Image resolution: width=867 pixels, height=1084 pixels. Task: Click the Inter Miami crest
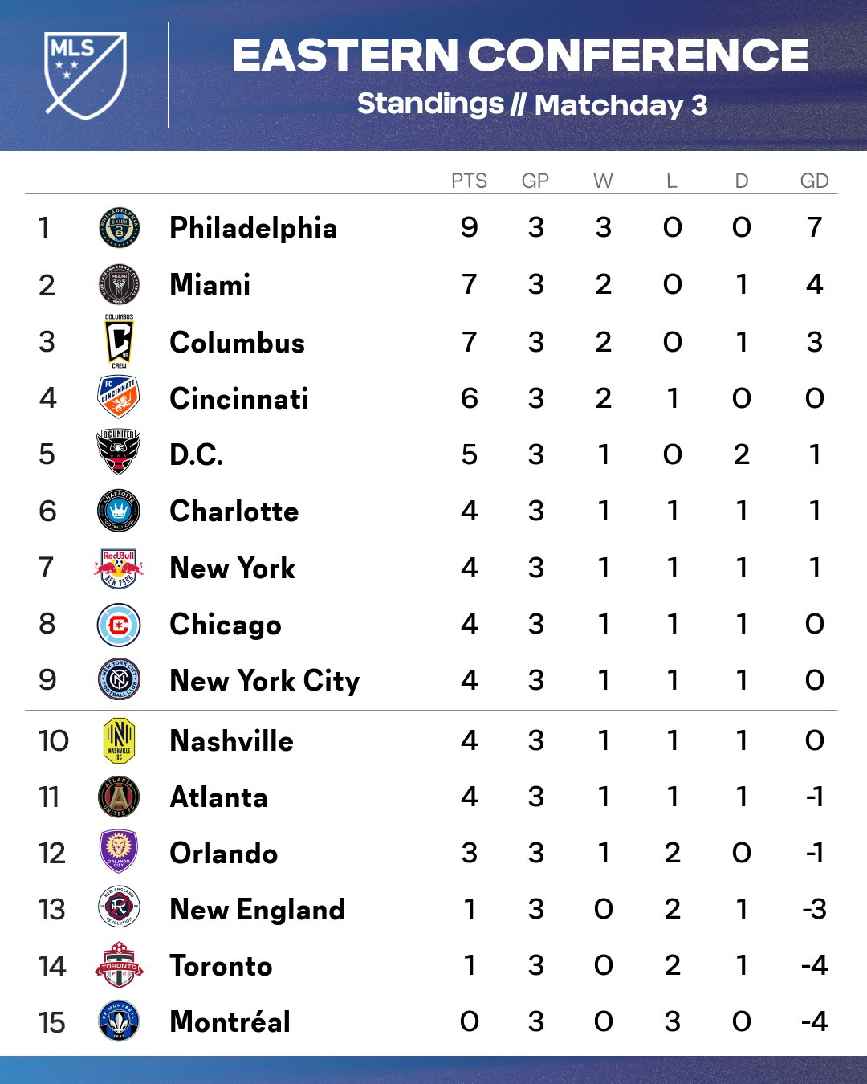(119, 284)
